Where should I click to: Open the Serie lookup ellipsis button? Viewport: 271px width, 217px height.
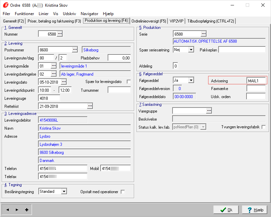204,34
